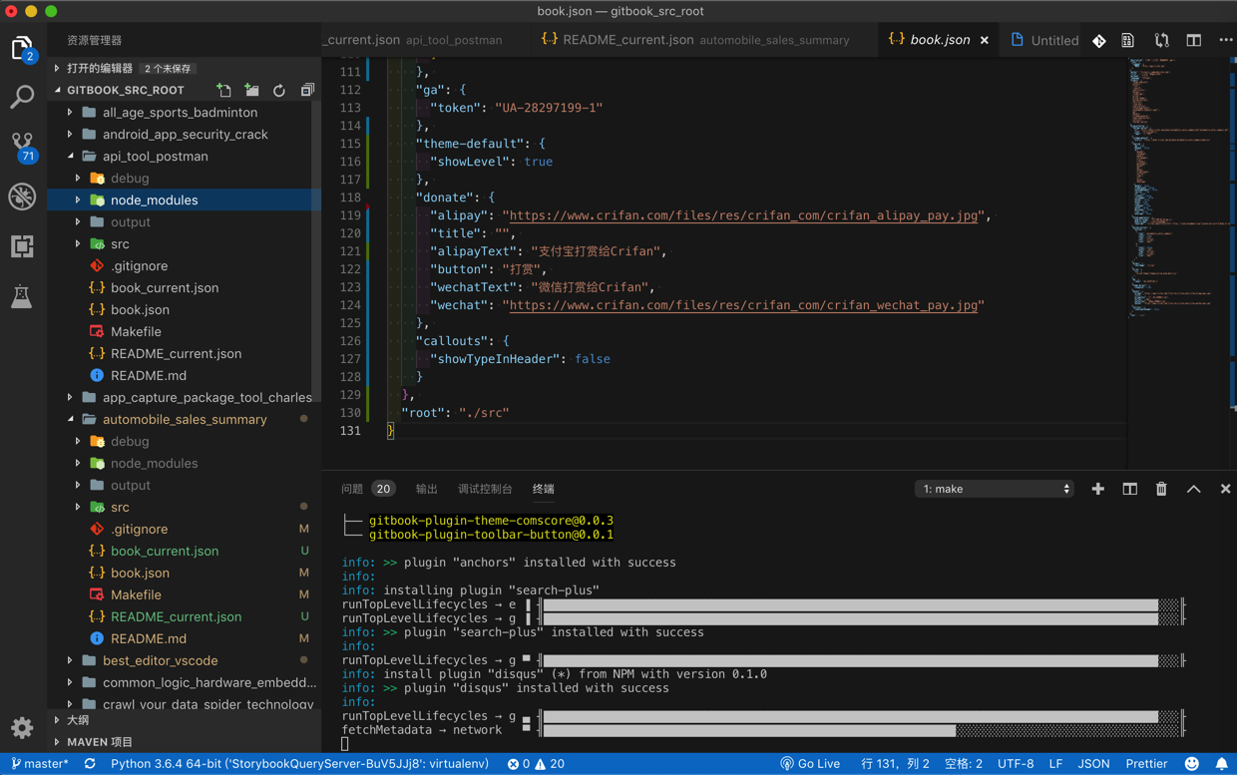The height and width of the screenshot is (775, 1237).
Task: Collapse all folders in explorer
Action: pos(307,90)
